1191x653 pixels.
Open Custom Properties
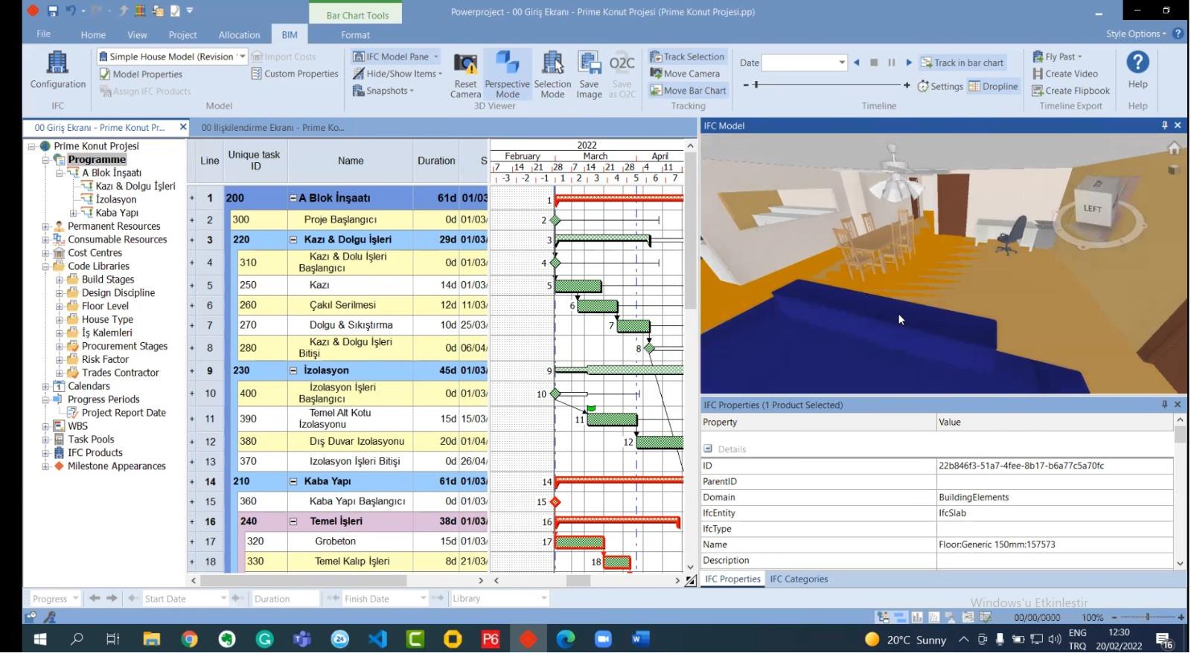(295, 74)
